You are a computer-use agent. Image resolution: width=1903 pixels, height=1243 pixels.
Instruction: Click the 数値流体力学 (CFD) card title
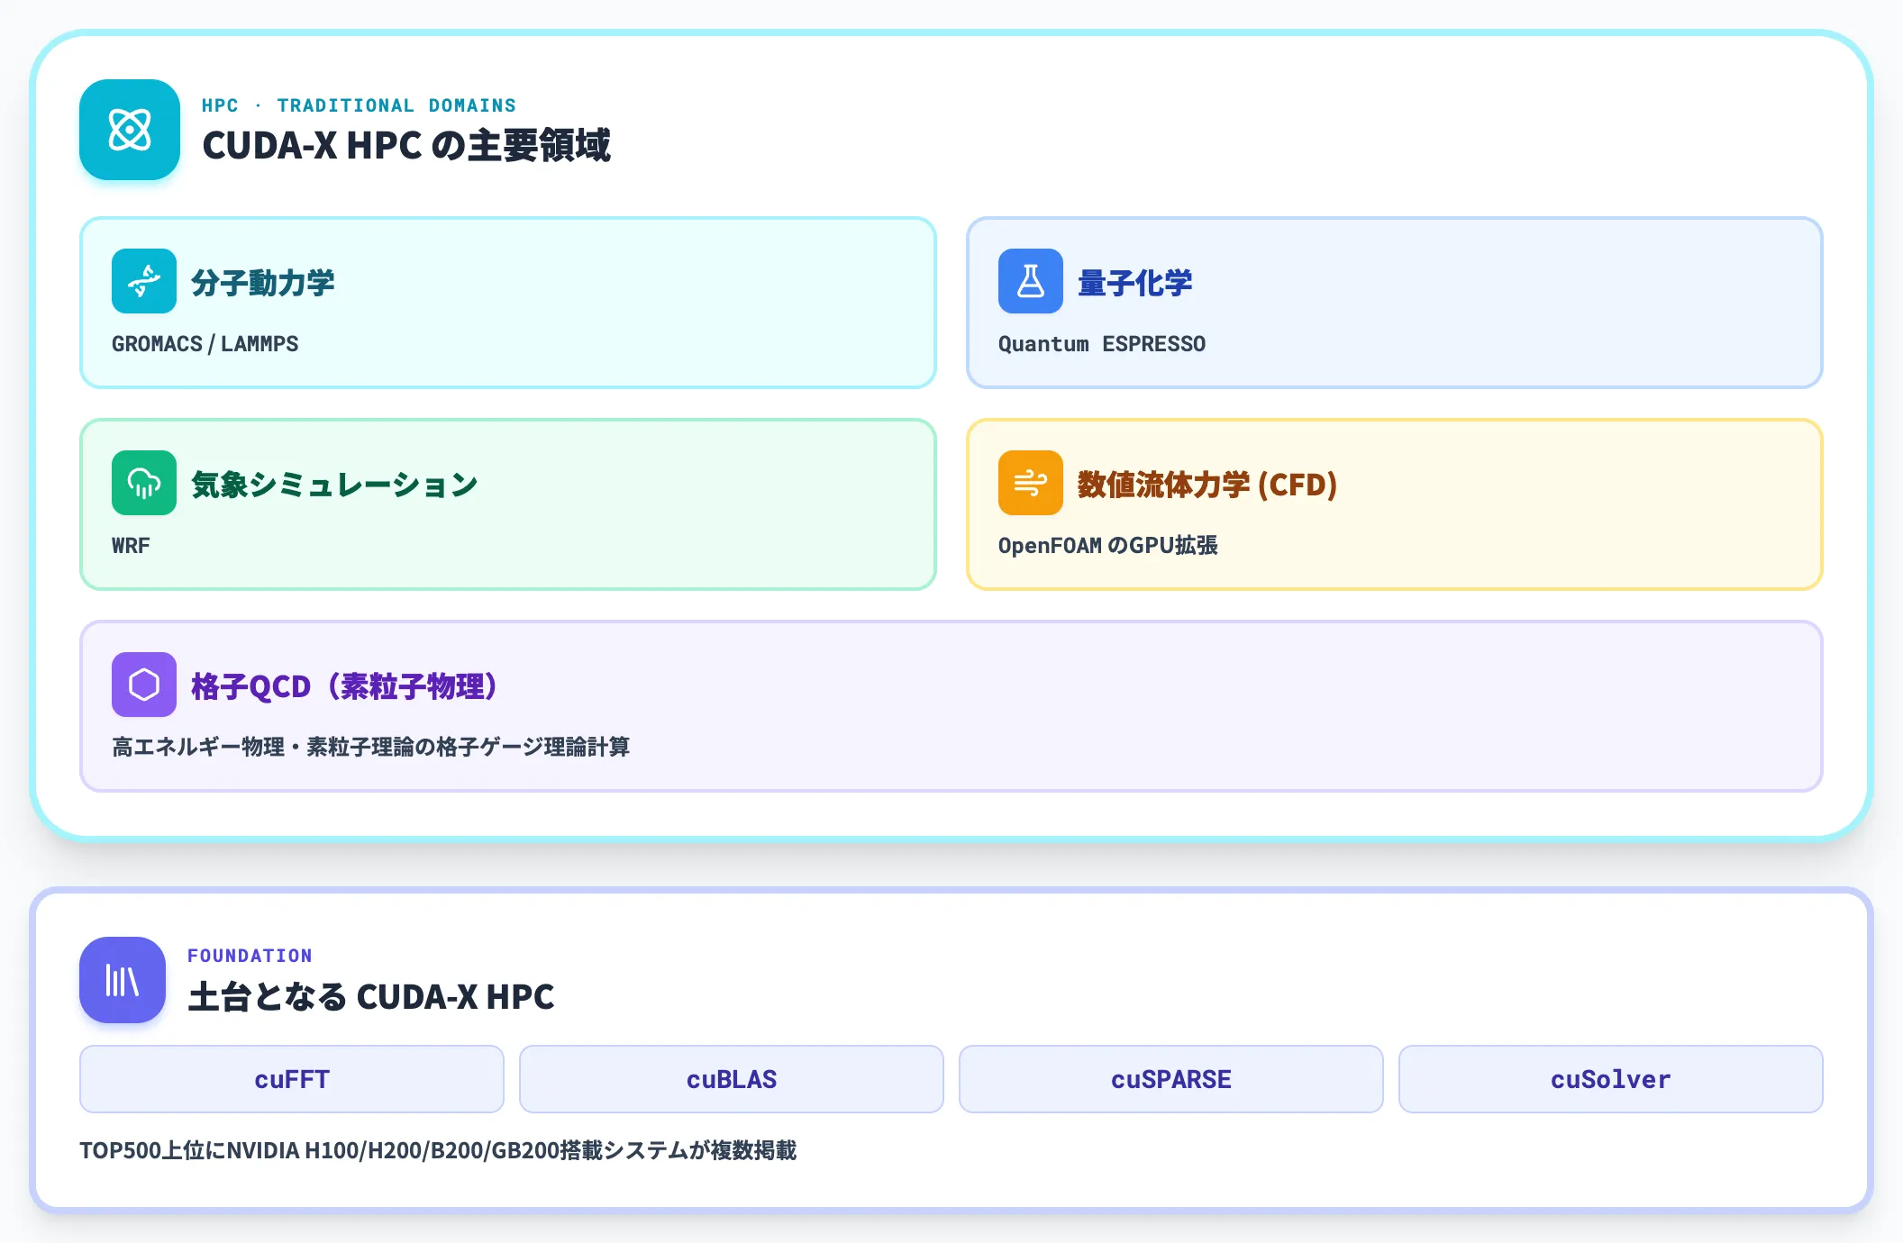1206,485
